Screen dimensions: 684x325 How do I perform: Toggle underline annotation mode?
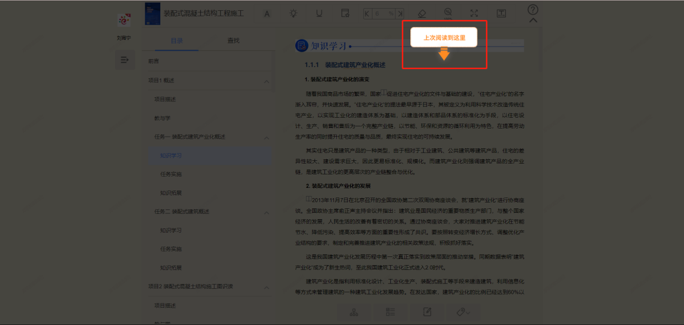pyautogui.click(x=319, y=13)
